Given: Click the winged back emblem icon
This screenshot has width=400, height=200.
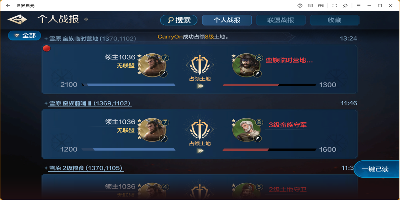Looking at the screenshot, I should click(x=17, y=20).
